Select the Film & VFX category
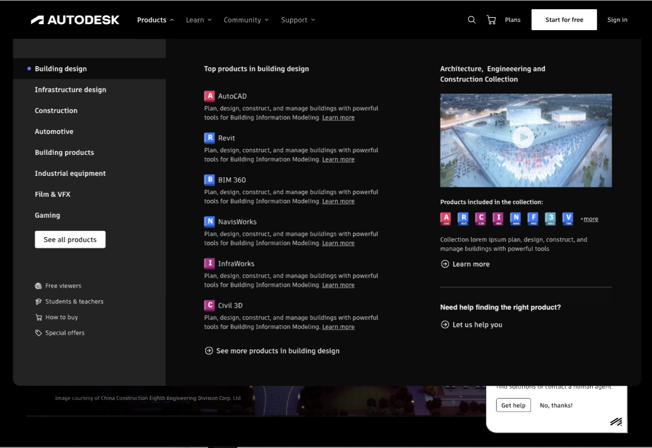Image resolution: width=652 pixels, height=448 pixels. [53, 194]
